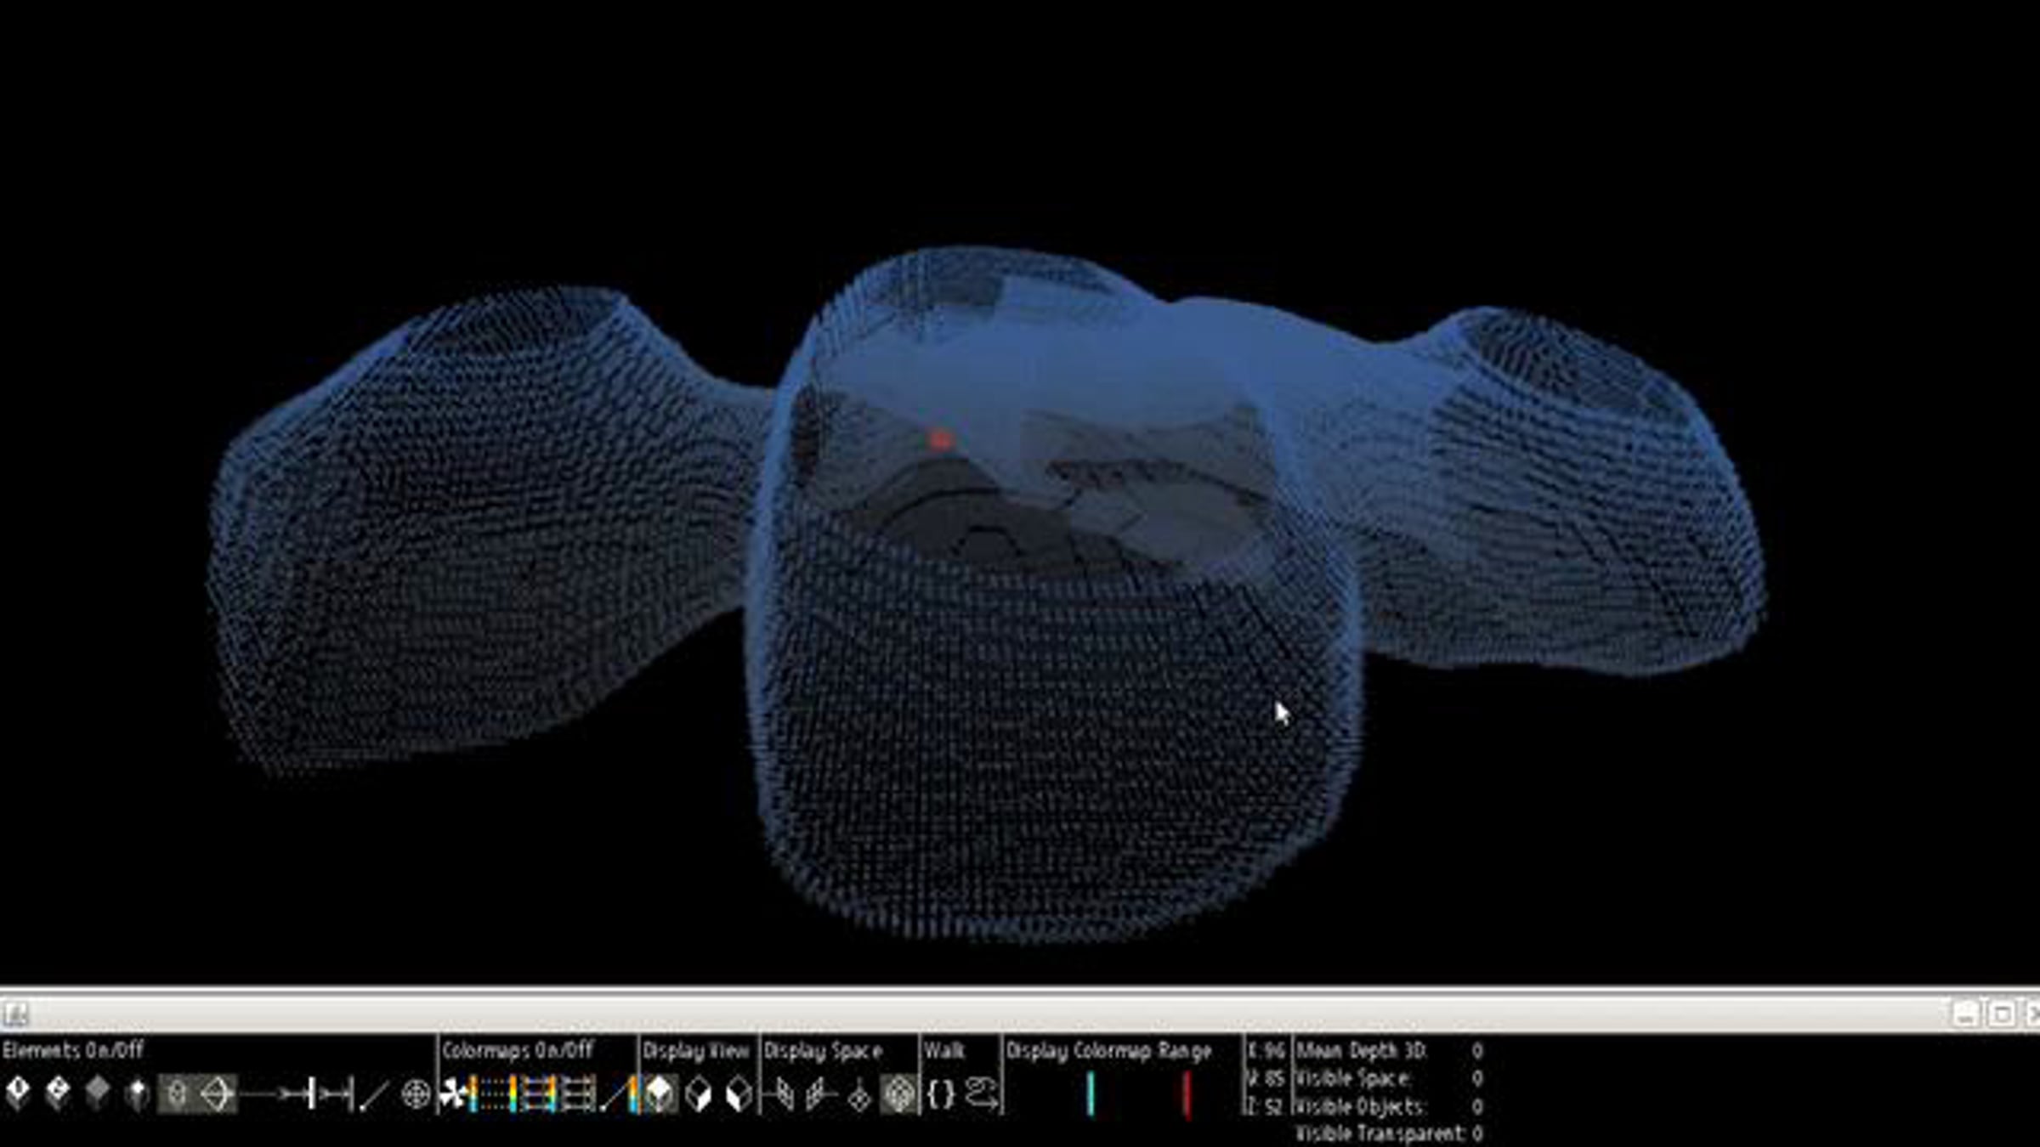Toggle the dotted grid colormap icon
The height and width of the screenshot is (1147, 2040).
(x=494, y=1094)
